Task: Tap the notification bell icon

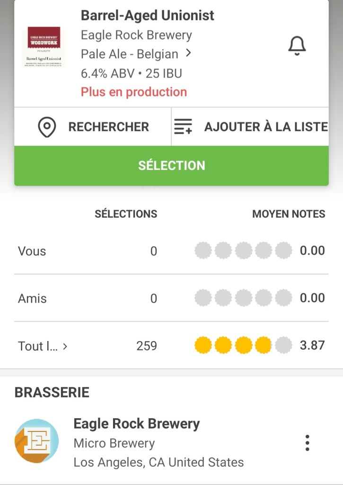Action: pos(297,46)
